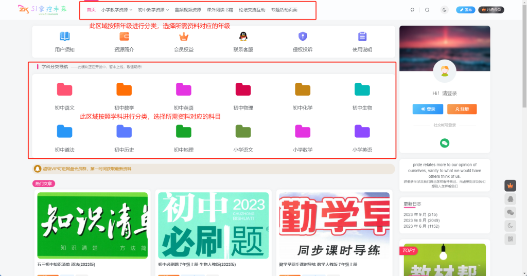Click the blue 登录 button
The width and height of the screenshot is (527, 276).
[428, 109]
